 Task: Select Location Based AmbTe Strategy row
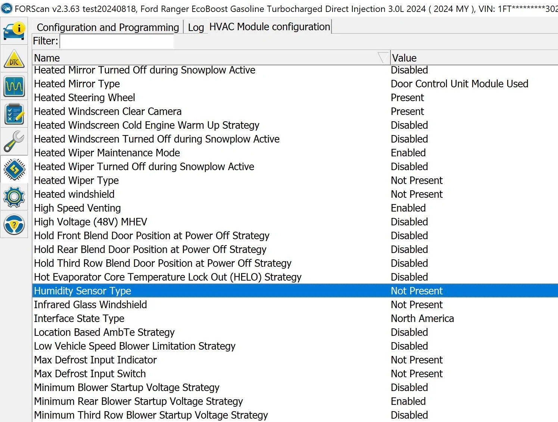pos(295,332)
